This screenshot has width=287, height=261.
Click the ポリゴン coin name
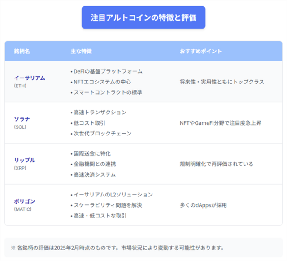pos(25,201)
